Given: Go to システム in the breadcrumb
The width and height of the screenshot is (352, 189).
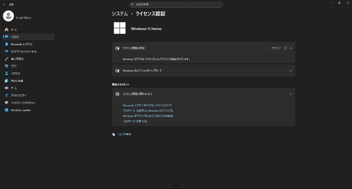Looking at the screenshot, I should click(120, 14).
